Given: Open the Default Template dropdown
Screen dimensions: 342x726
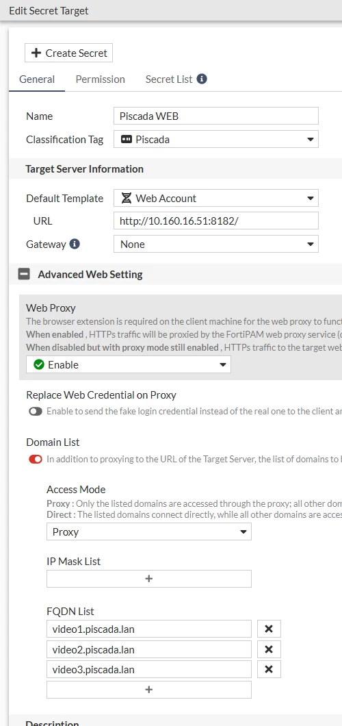Looking at the screenshot, I should click(216, 198).
